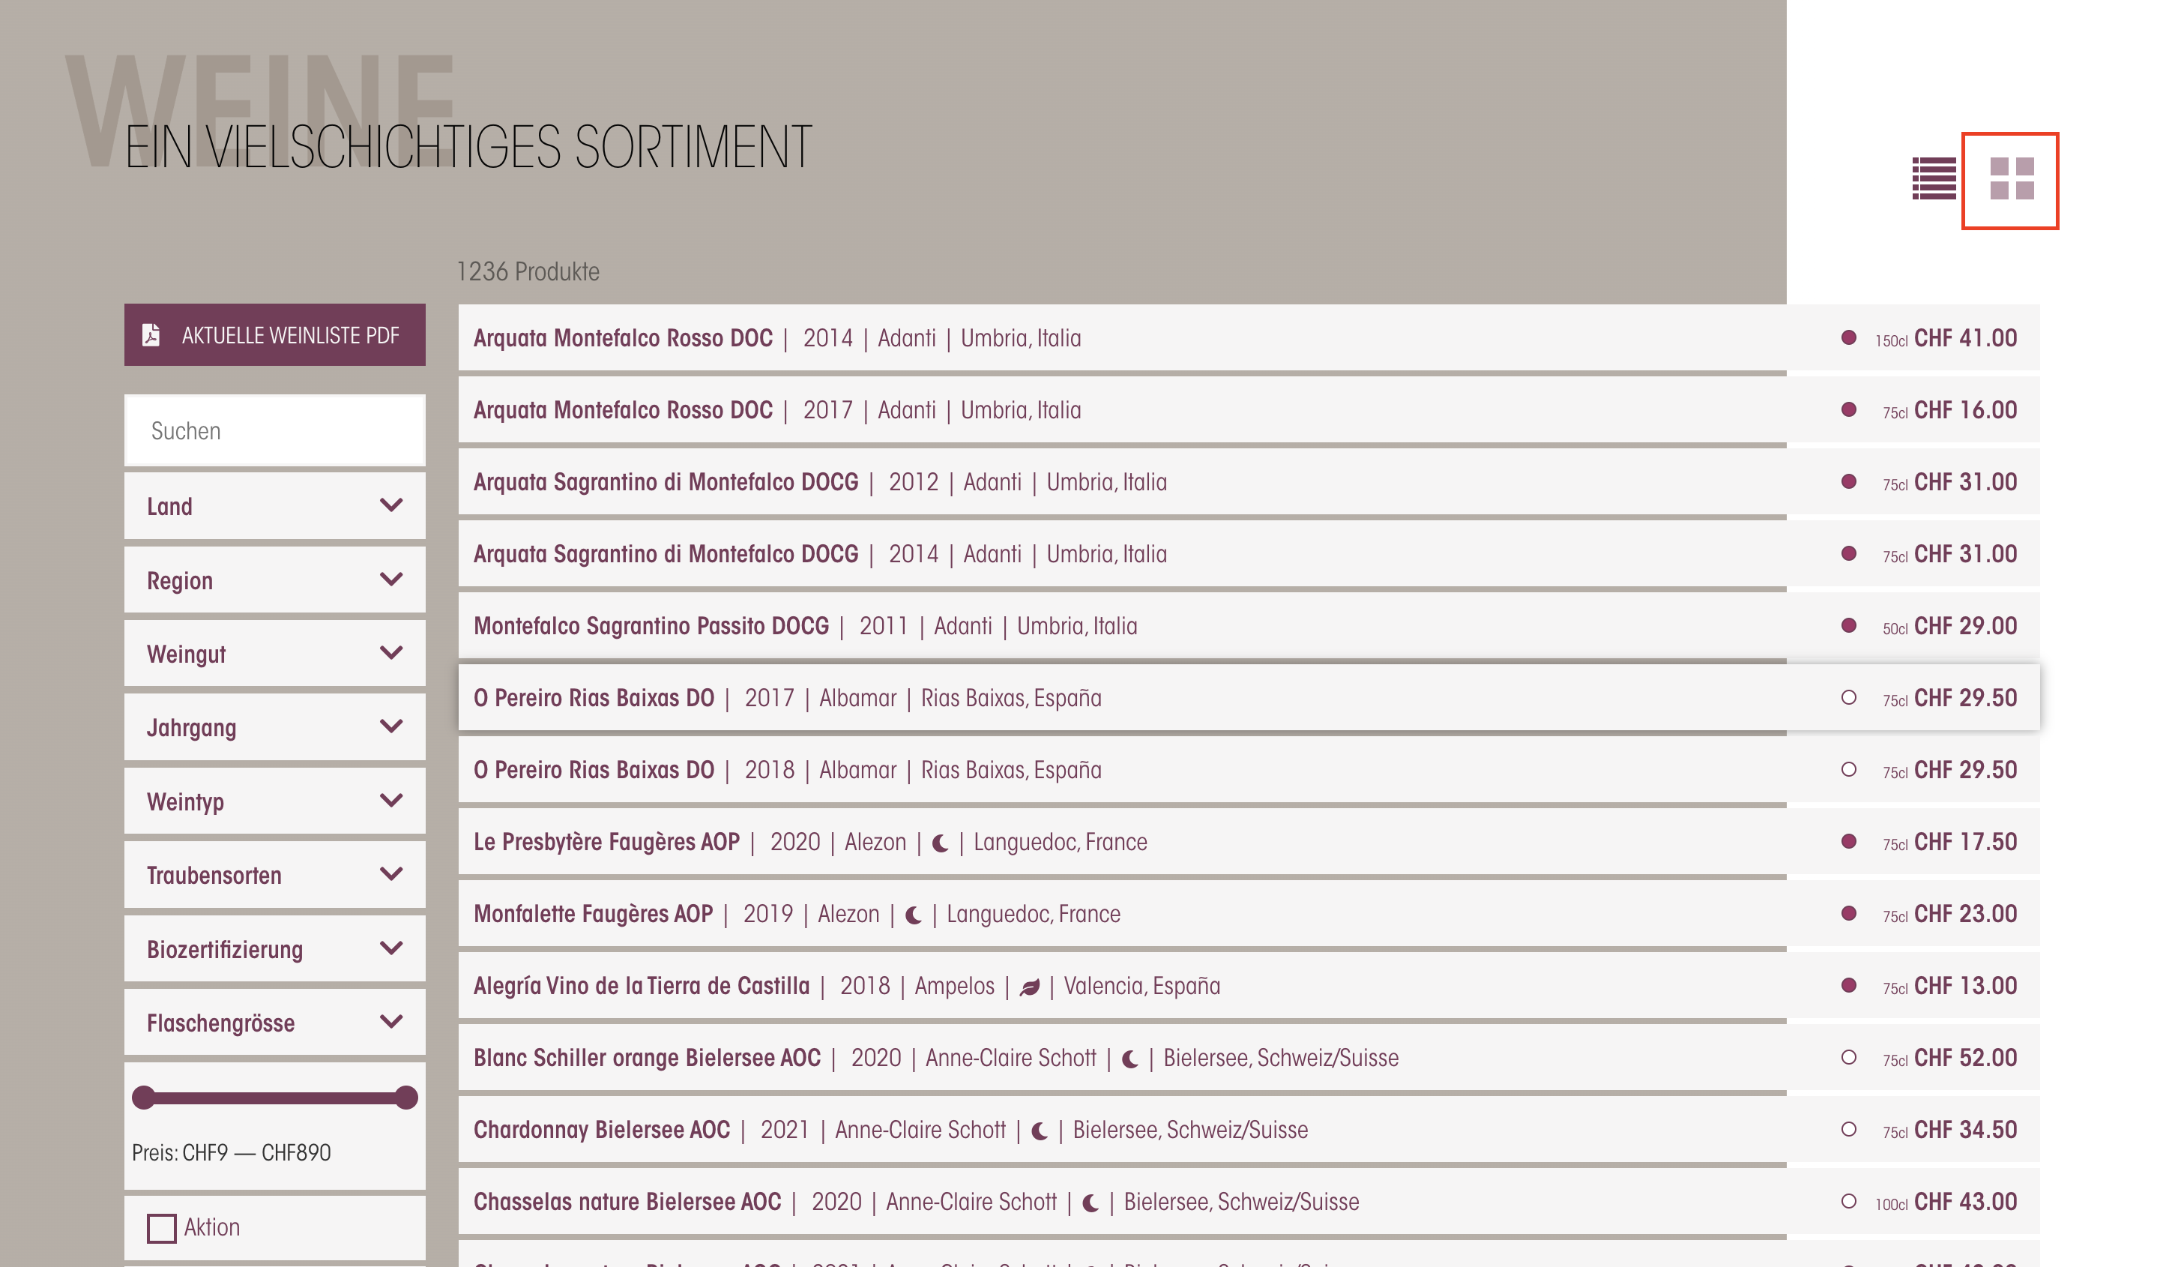Viewport: 2181px width, 1267px height.
Task: Focus the Suchen search field
Action: pyautogui.click(x=275, y=431)
